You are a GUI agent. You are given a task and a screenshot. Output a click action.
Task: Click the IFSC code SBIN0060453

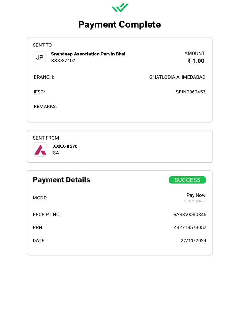click(190, 92)
